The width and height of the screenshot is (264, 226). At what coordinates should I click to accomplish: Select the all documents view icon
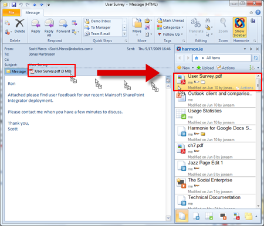[182, 216]
